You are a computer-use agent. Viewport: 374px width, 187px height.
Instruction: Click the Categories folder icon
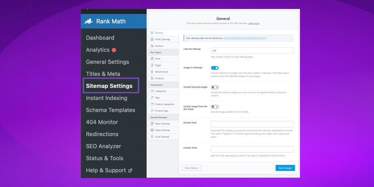pyautogui.click(x=152, y=91)
